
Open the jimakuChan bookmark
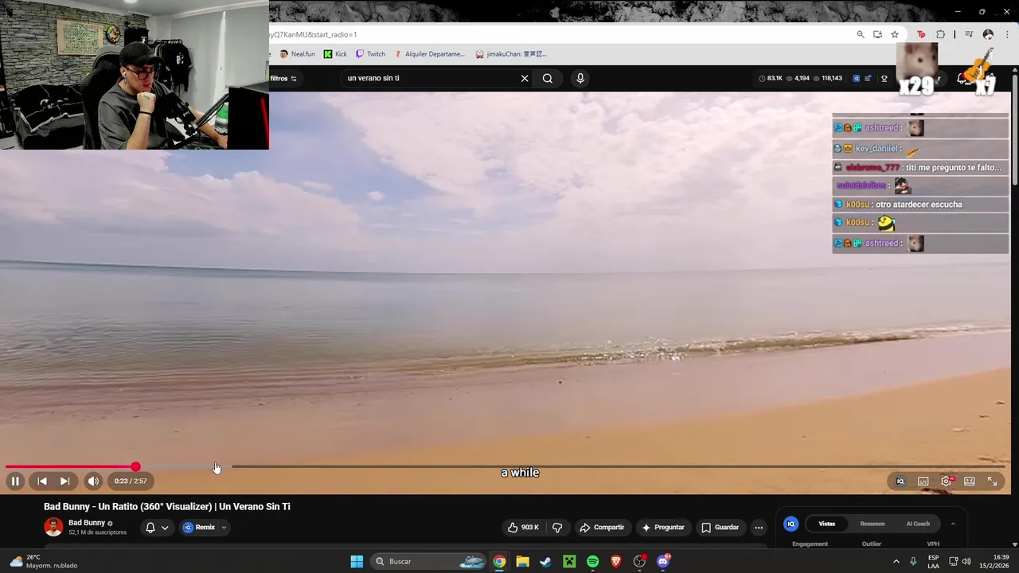[x=511, y=54]
